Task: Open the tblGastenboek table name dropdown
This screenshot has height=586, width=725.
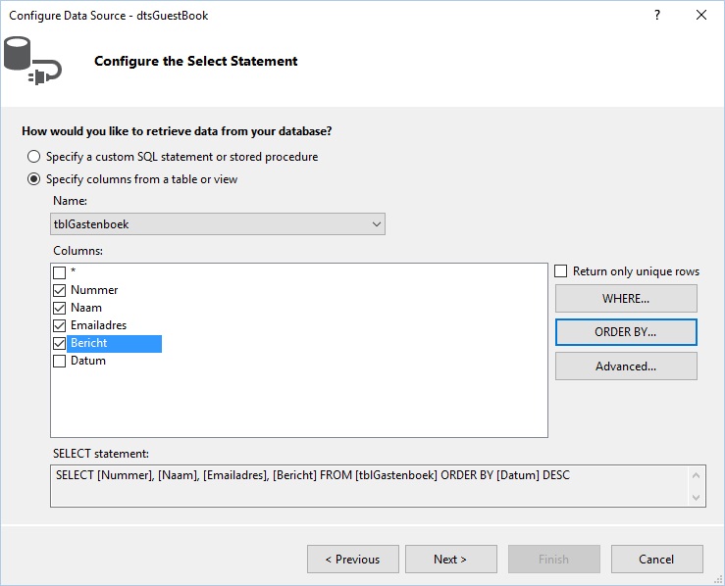Action: tap(218, 224)
